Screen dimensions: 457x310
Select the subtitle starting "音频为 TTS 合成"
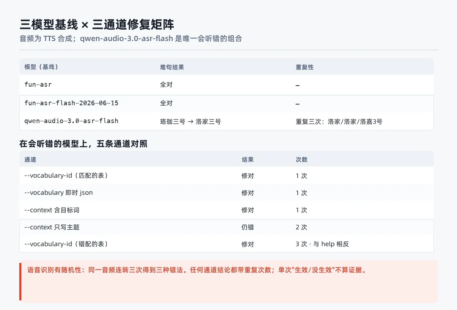(x=131, y=39)
